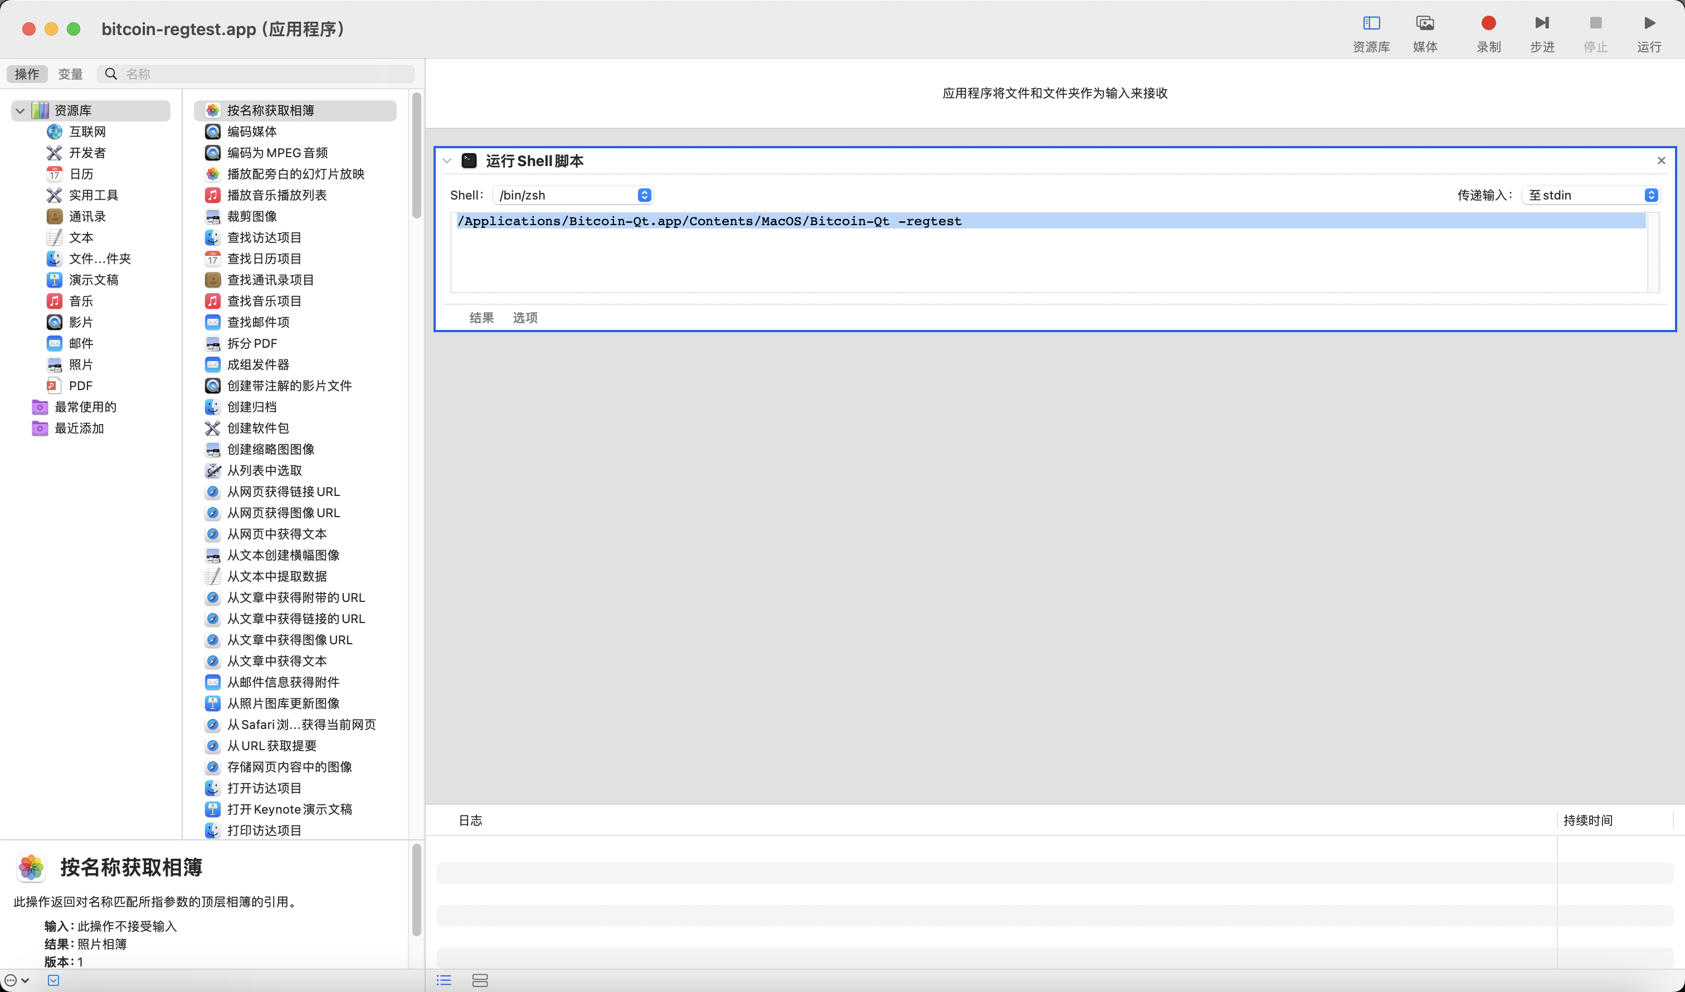Select the 查找邮件项 action
Screen dimensions: 1685x992
(258, 323)
